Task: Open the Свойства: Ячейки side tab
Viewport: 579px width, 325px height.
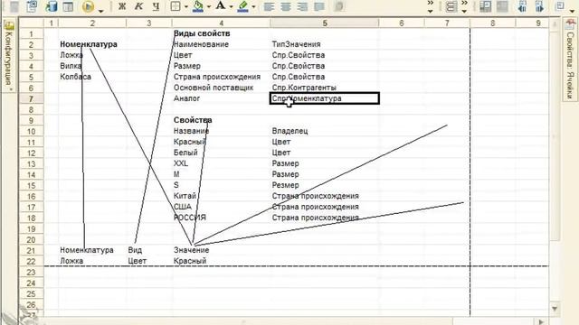Action: click(x=570, y=60)
